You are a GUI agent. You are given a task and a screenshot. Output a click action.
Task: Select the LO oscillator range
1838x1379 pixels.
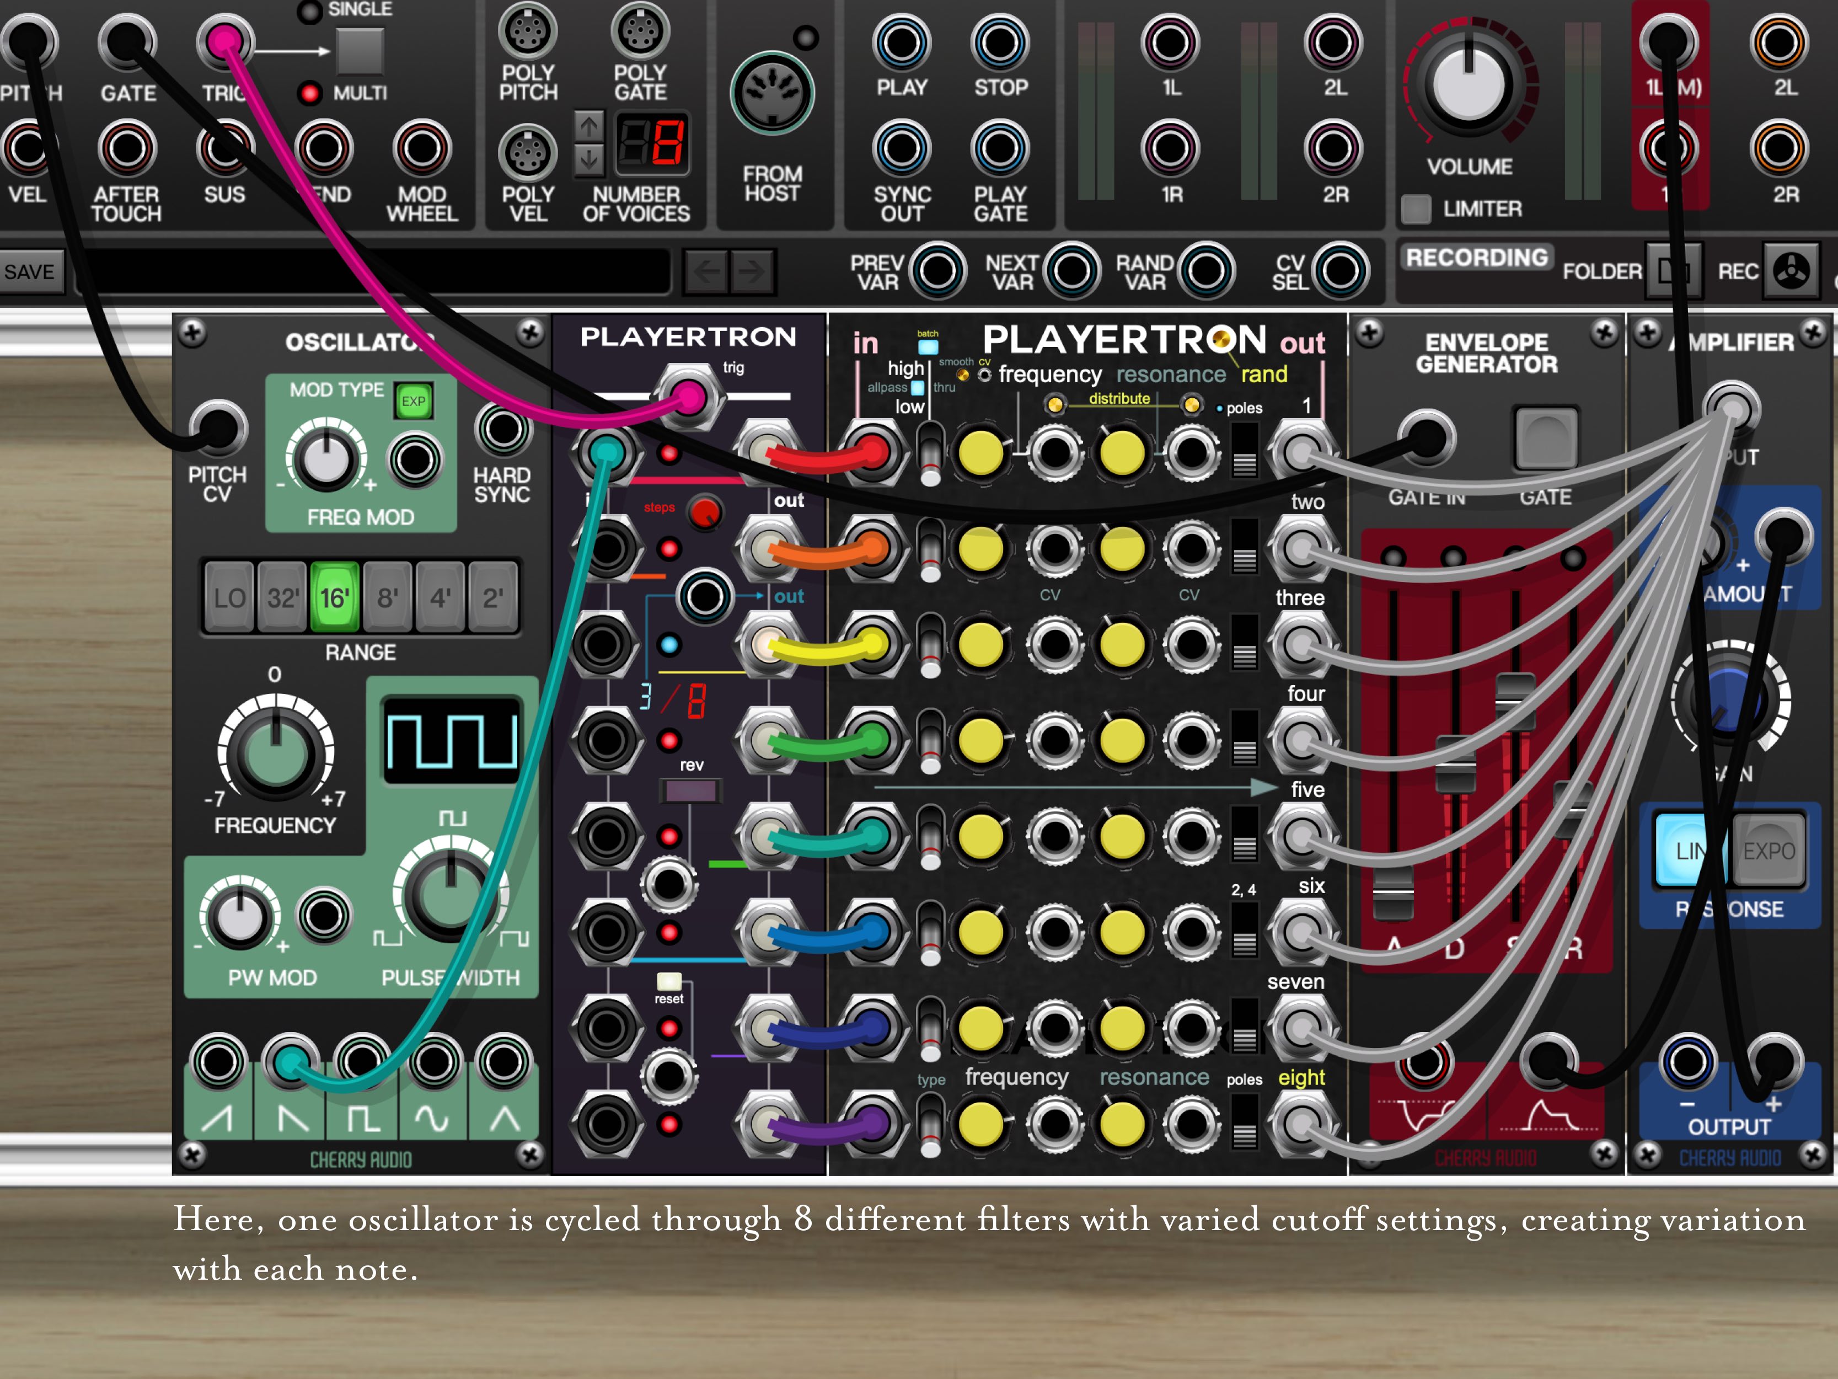point(229,597)
